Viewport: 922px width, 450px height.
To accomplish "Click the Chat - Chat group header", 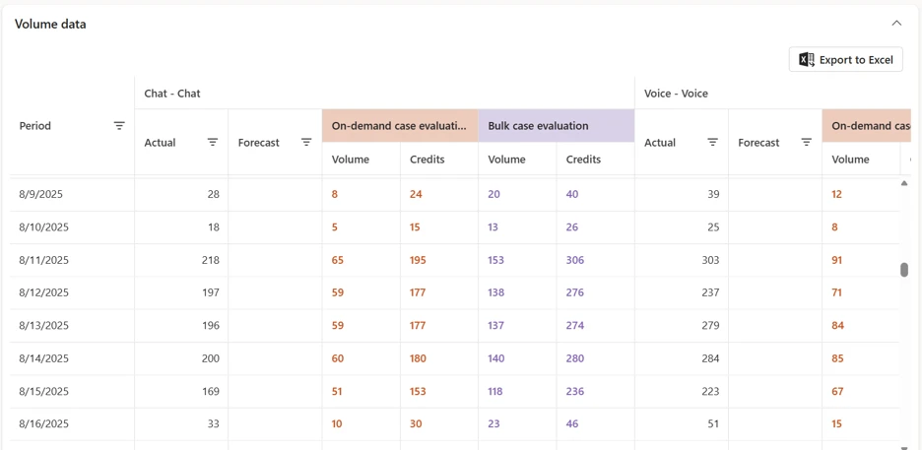I will click(172, 93).
